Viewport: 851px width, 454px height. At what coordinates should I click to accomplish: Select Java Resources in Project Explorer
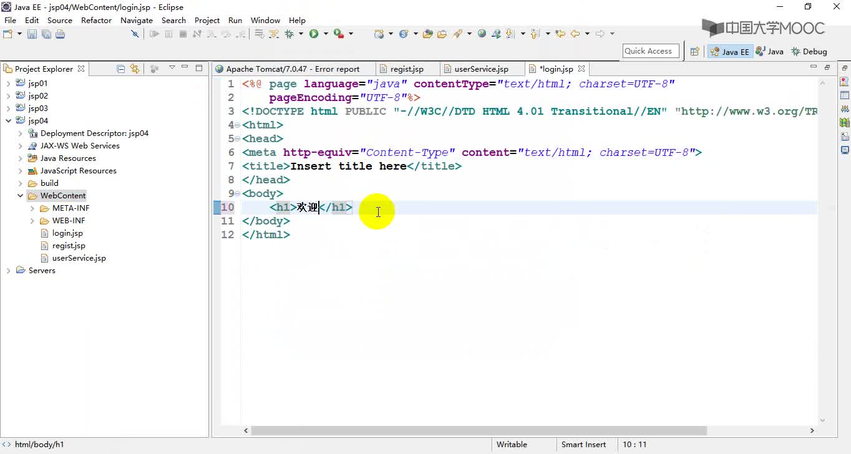point(68,158)
